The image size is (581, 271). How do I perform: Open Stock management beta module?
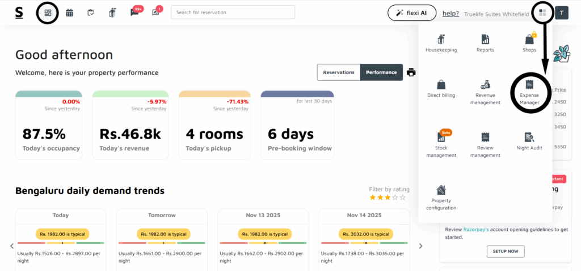441,143
